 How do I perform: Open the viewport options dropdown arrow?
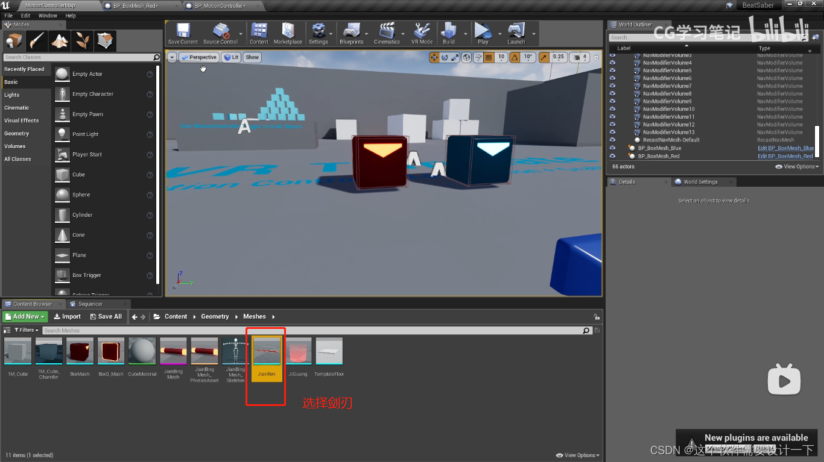(172, 57)
